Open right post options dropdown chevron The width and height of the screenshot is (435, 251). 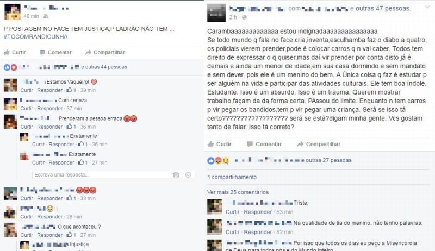pyautogui.click(x=427, y=8)
